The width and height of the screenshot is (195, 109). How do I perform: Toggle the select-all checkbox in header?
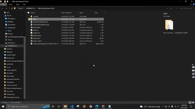[x=28, y=13]
